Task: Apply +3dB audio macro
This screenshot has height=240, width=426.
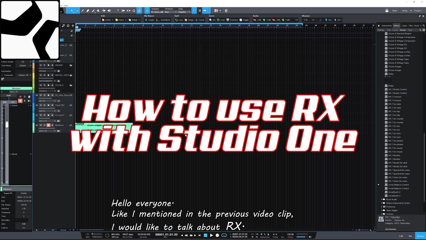Action: click(x=286, y=20)
